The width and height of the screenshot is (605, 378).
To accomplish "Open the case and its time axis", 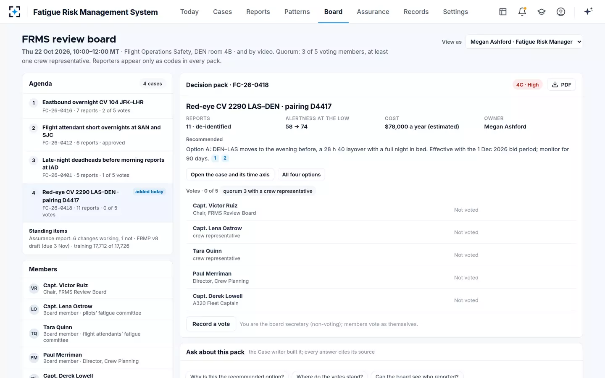I will (x=230, y=175).
